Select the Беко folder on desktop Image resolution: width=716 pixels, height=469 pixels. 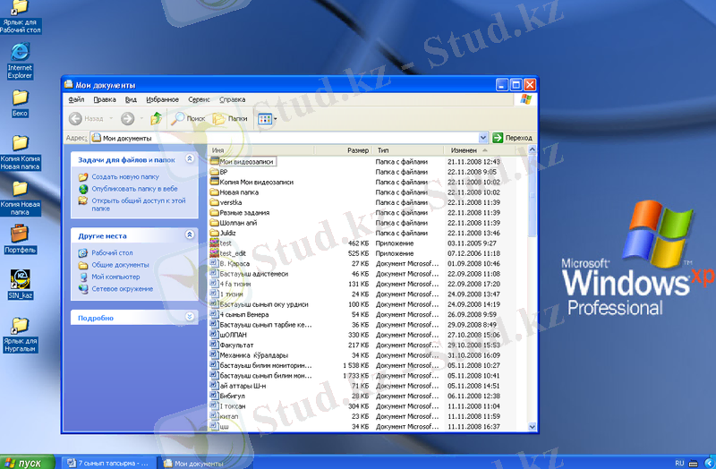(x=20, y=98)
